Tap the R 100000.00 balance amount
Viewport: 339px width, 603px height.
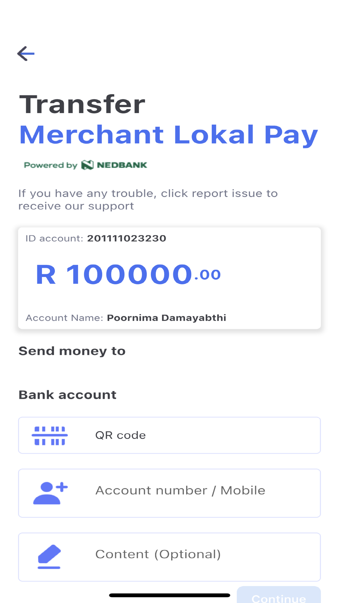[x=128, y=274]
